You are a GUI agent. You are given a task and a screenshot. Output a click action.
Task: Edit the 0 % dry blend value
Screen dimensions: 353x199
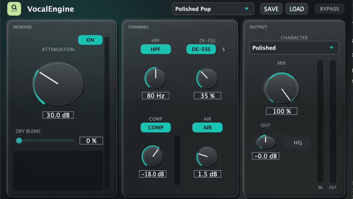pos(91,141)
